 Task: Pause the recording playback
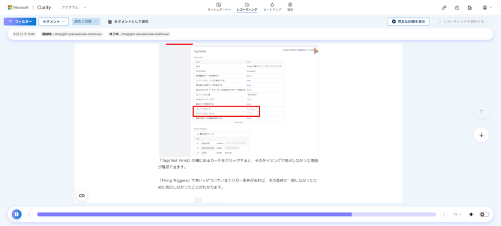tap(17, 214)
